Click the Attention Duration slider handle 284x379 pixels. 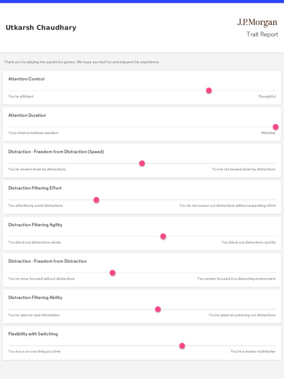(x=275, y=127)
